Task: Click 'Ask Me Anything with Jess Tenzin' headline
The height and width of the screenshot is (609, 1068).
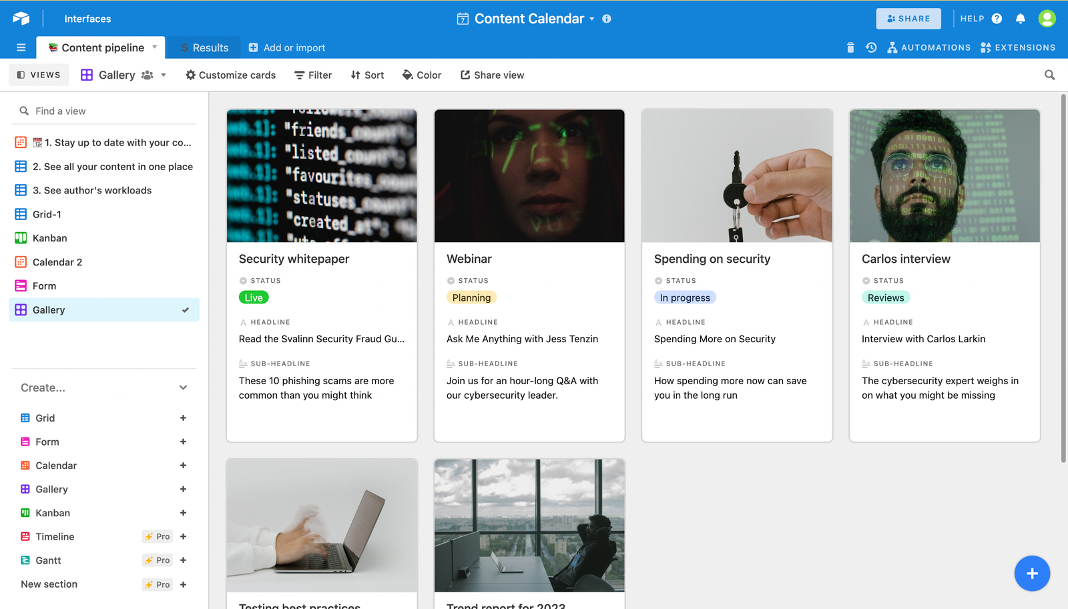Action: 522,339
